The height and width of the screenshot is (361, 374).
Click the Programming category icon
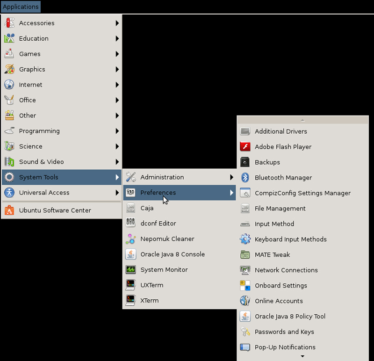[x=9, y=131]
